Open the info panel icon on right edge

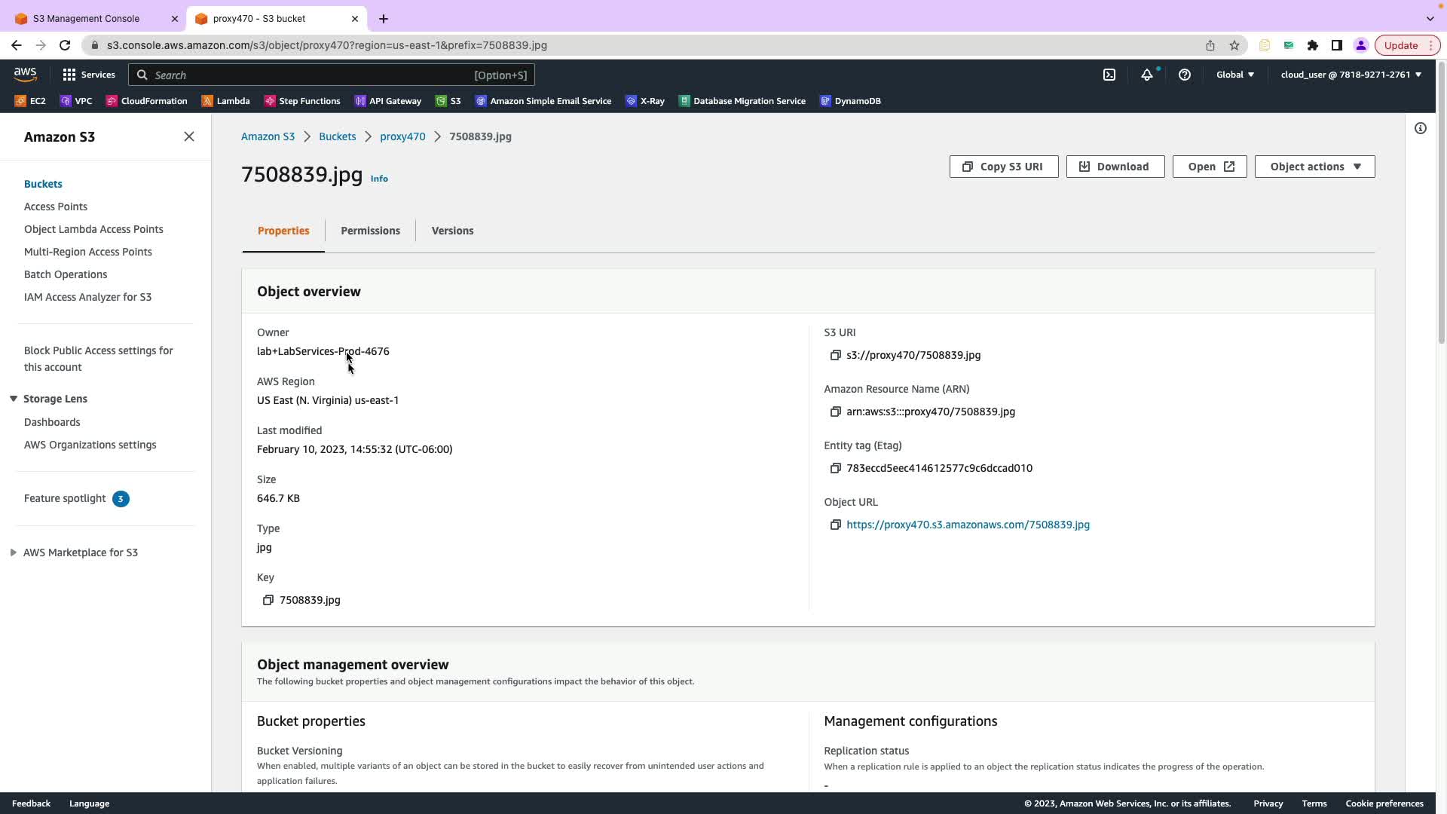(1420, 128)
